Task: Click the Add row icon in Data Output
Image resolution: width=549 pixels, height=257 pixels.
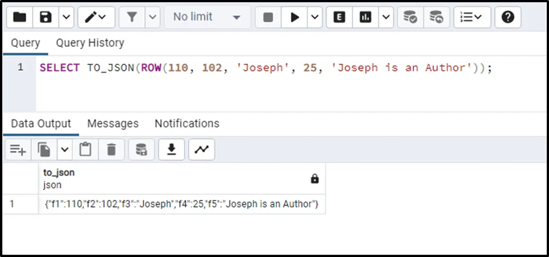Action: [18, 149]
